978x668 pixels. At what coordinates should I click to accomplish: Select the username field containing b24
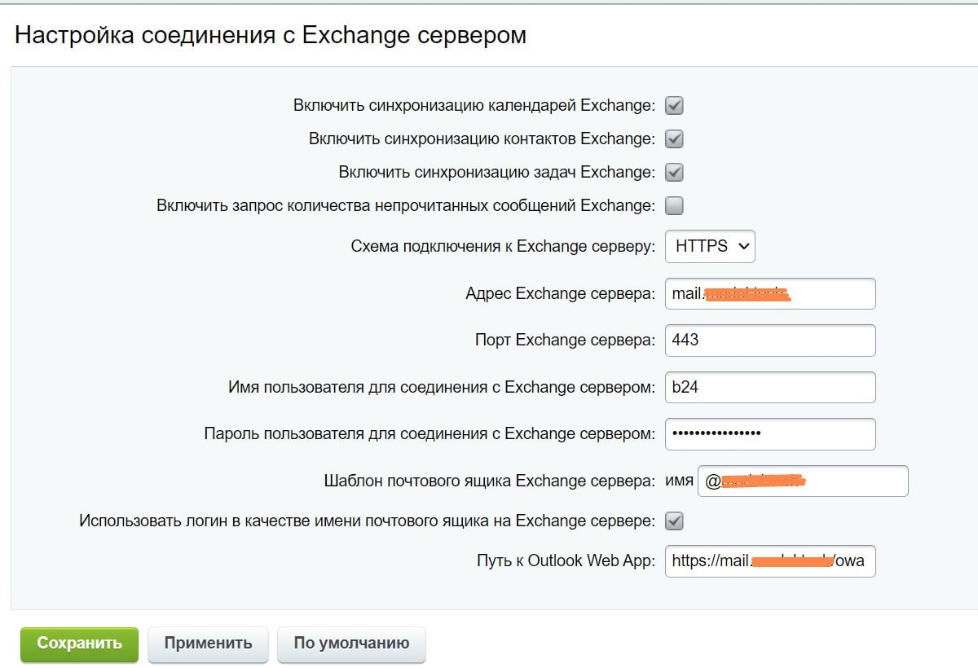[x=769, y=388]
